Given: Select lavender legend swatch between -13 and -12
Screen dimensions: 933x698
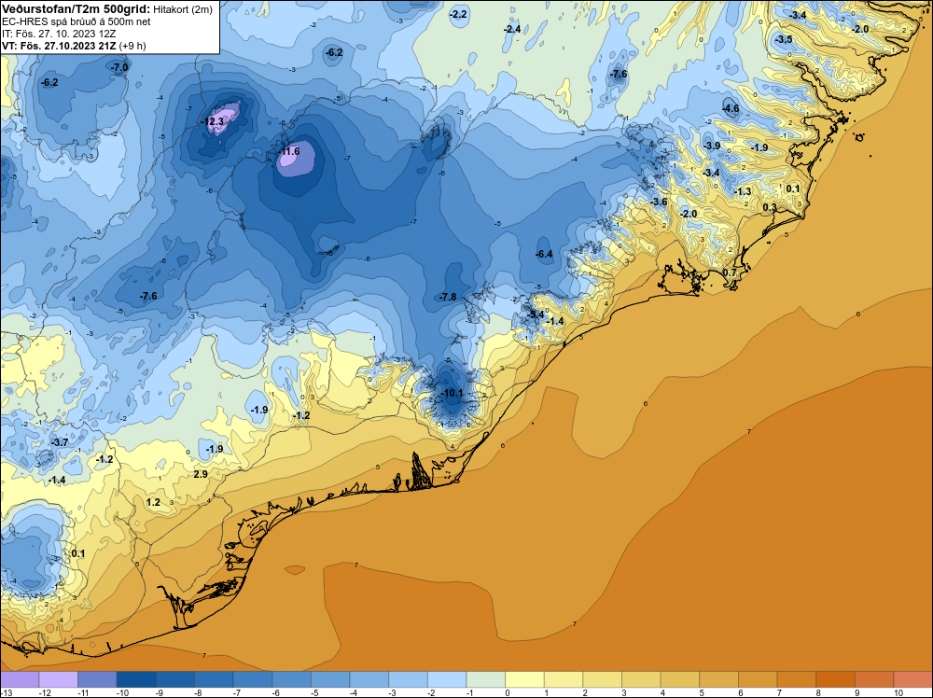Looking at the screenshot, I should [20, 679].
